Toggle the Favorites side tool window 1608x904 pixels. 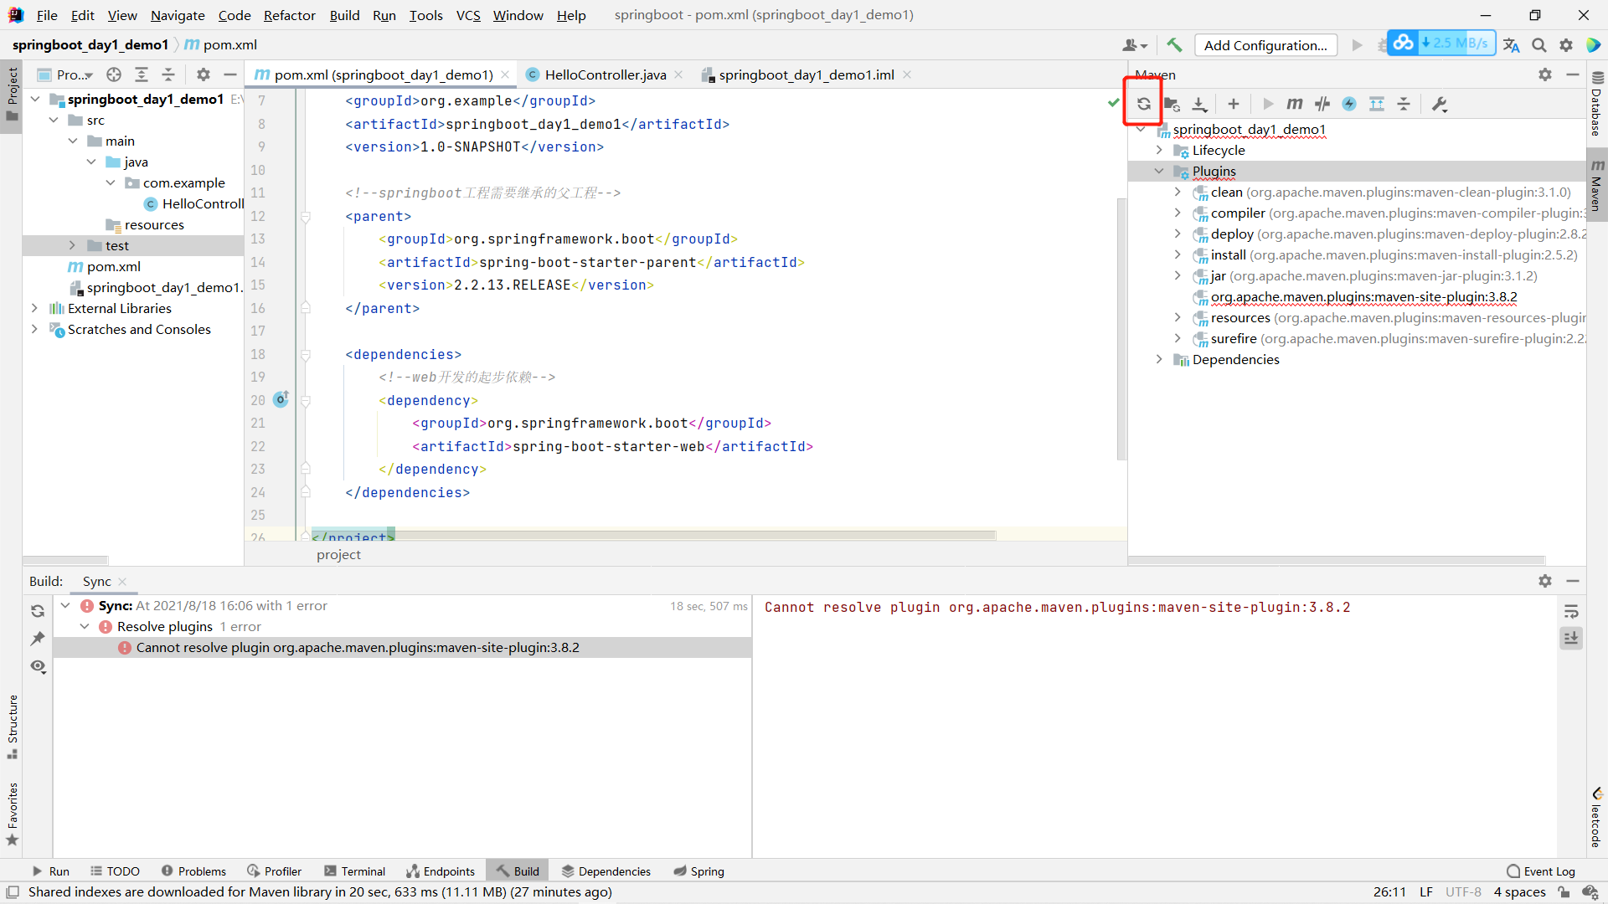coord(12,814)
